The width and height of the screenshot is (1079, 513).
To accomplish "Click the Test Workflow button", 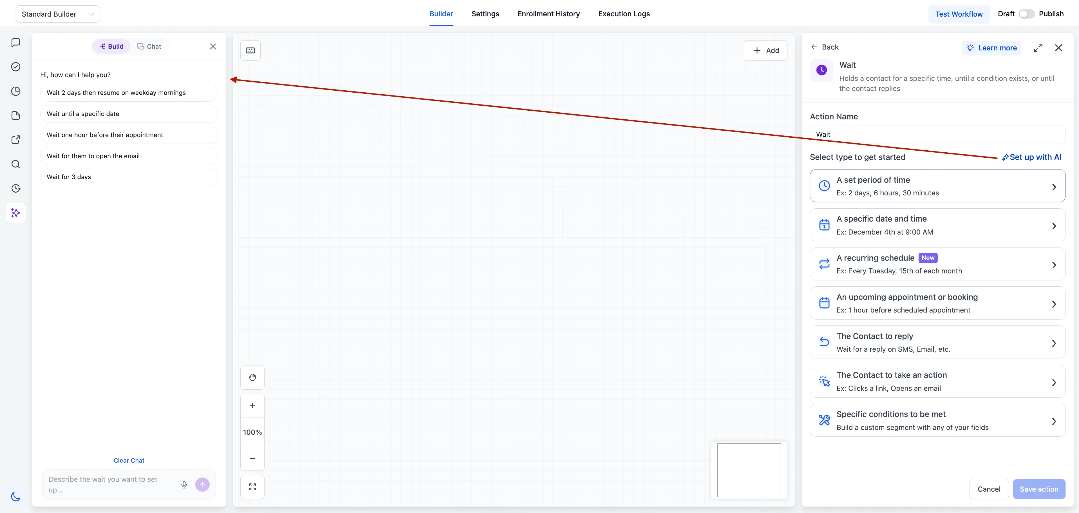I will tap(959, 14).
